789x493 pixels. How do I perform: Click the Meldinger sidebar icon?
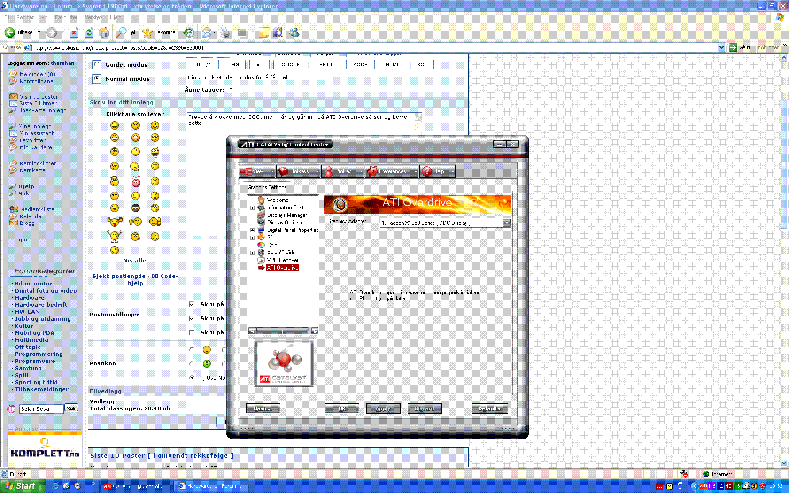[13, 74]
